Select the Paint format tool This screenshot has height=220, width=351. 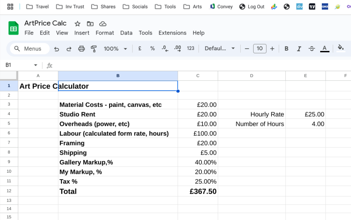point(93,49)
